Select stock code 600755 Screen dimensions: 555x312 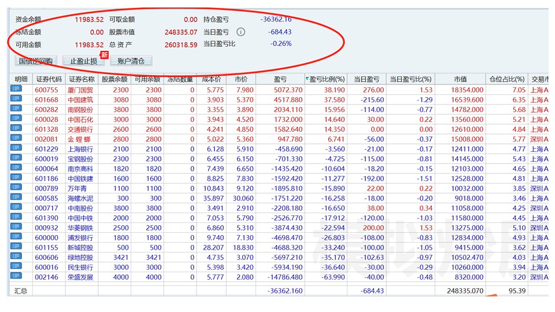pyautogui.click(x=46, y=90)
